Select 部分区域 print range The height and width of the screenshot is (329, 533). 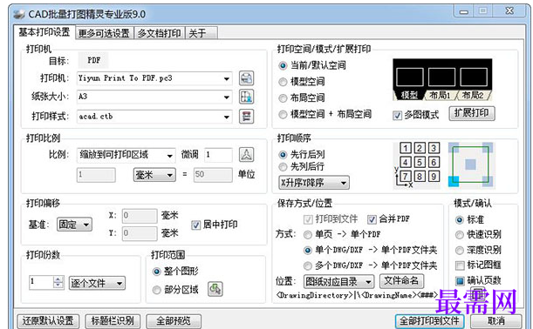(x=156, y=290)
